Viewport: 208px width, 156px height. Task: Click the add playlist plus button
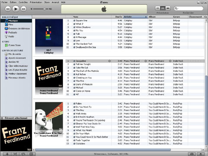7,154
